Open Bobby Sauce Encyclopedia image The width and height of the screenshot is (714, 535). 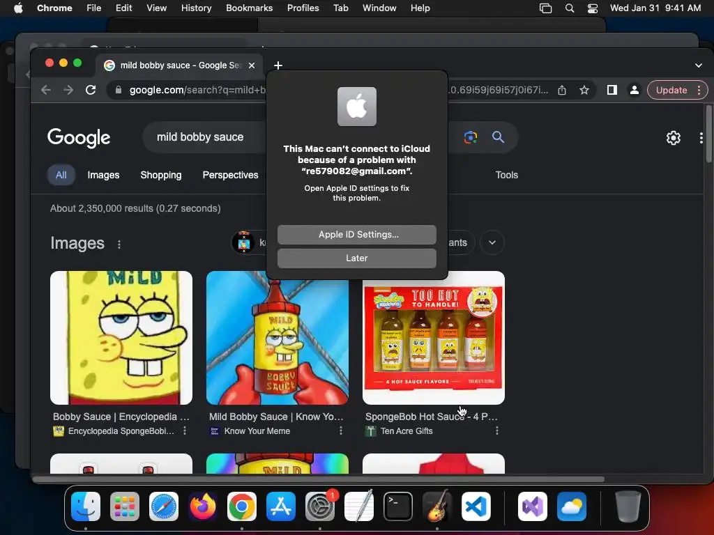(x=121, y=338)
